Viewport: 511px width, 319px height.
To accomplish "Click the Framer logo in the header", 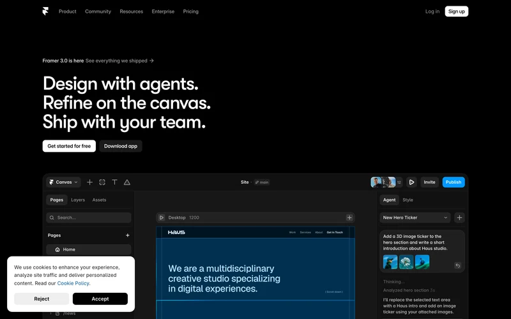I will tap(45, 11).
